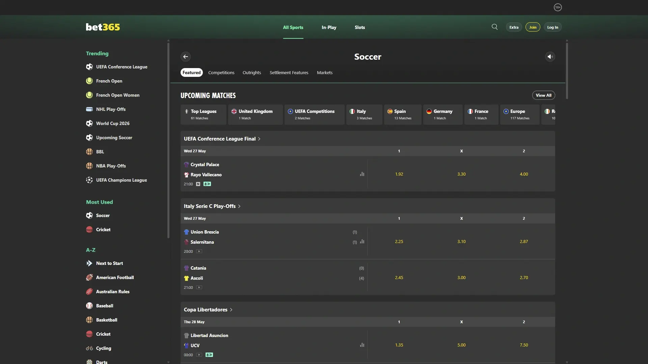Click bet builder icon for Libertad Asuncion match

coord(209,355)
